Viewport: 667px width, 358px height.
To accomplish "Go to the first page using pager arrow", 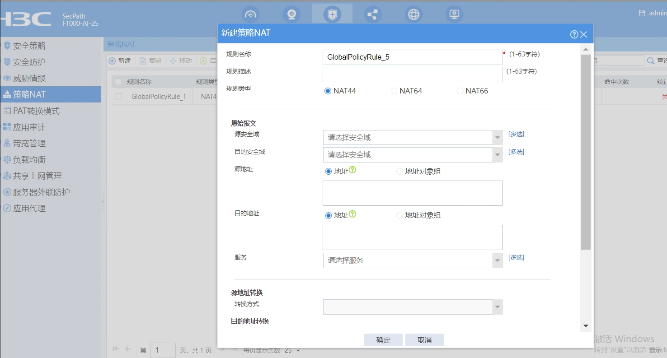I will (x=116, y=349).
